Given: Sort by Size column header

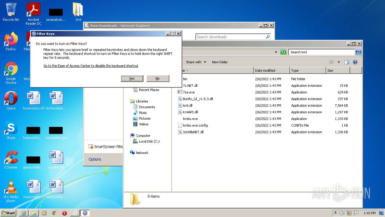Looking at the screenshot, I should [x=338, y=71].
